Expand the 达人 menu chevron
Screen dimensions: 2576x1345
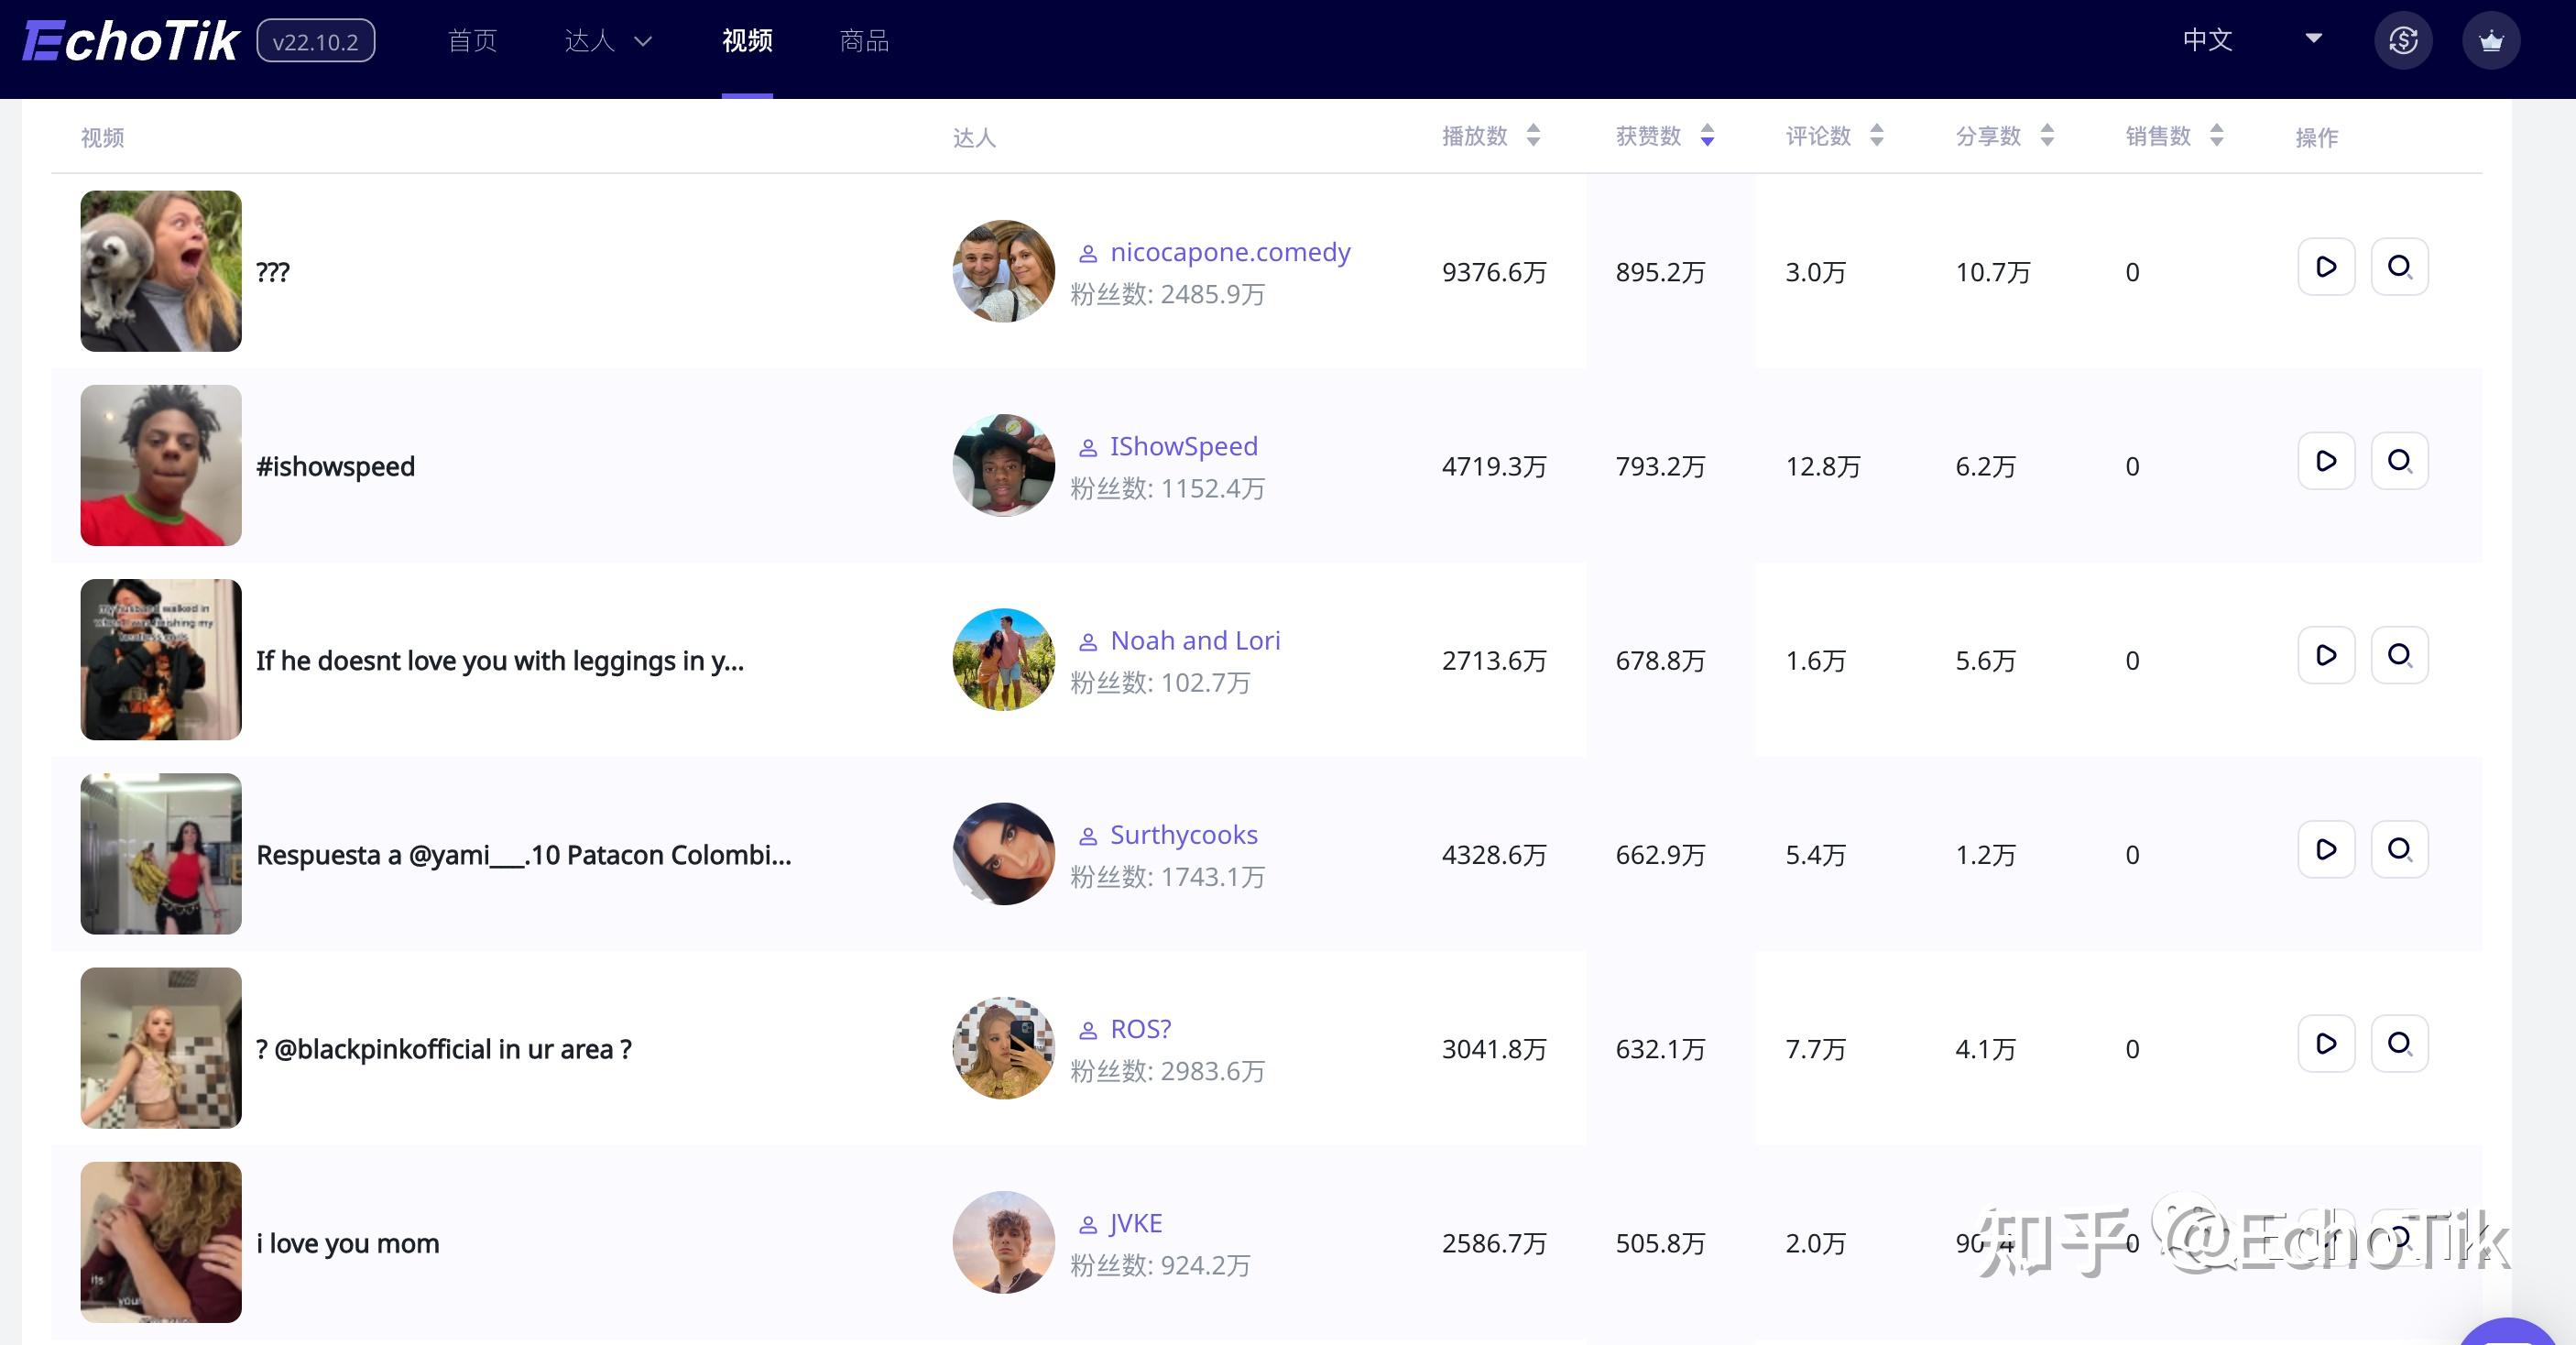point(643,41)
